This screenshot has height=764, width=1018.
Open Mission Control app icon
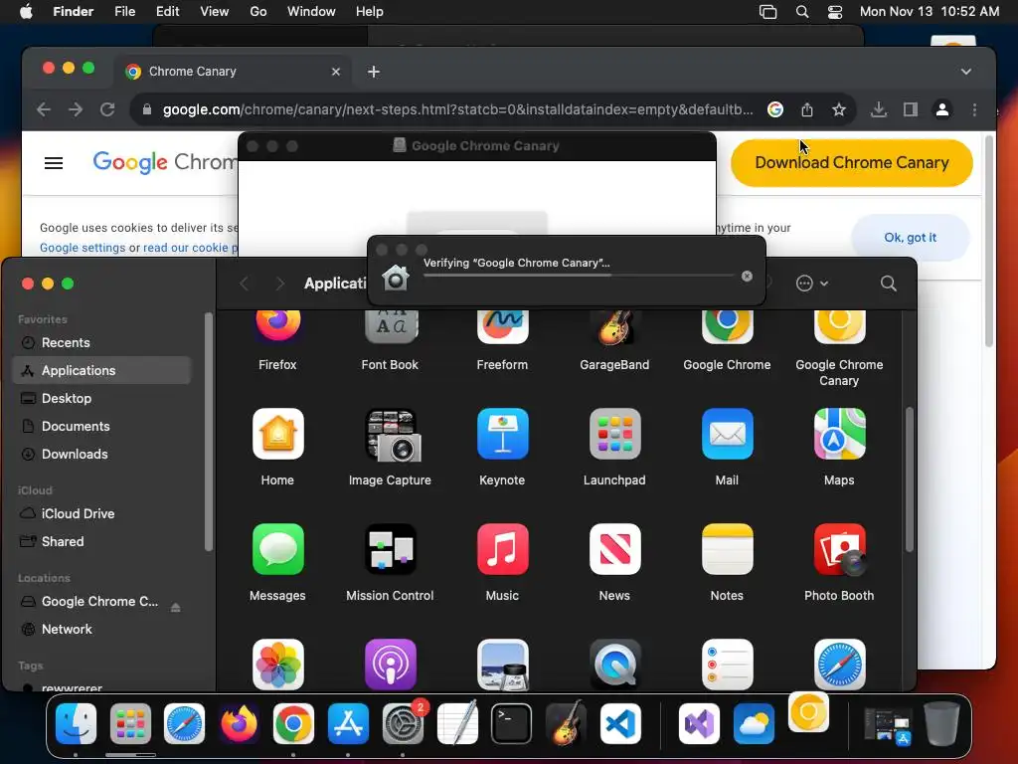(390, 549)
